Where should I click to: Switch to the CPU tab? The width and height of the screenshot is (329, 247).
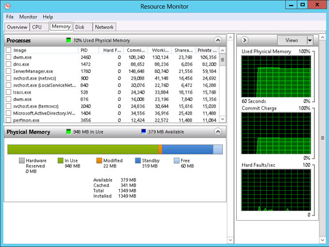[x=39, y=27]
